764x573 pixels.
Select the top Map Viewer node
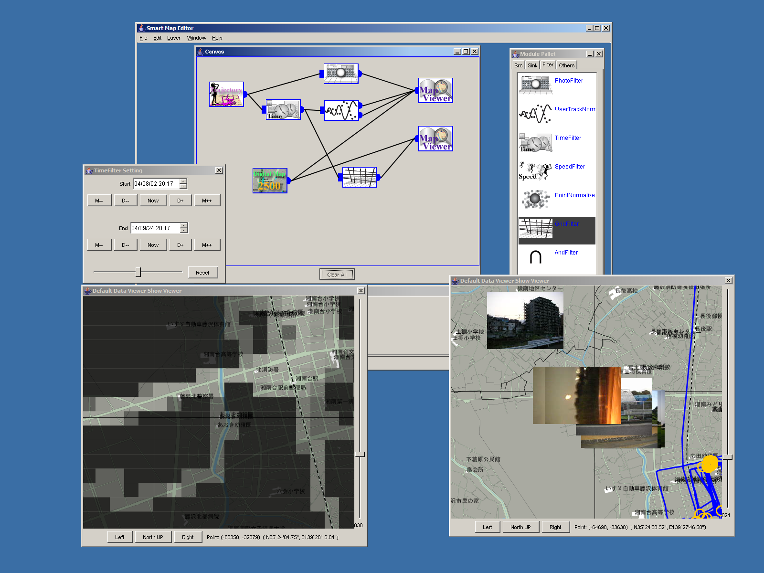tap(435, 90)
